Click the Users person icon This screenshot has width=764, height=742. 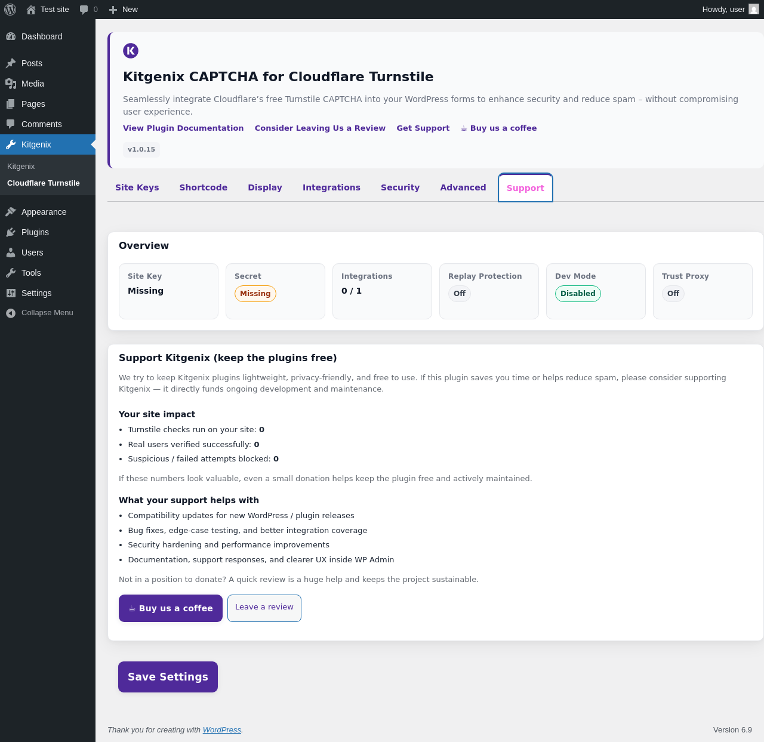tap(11, 253)
